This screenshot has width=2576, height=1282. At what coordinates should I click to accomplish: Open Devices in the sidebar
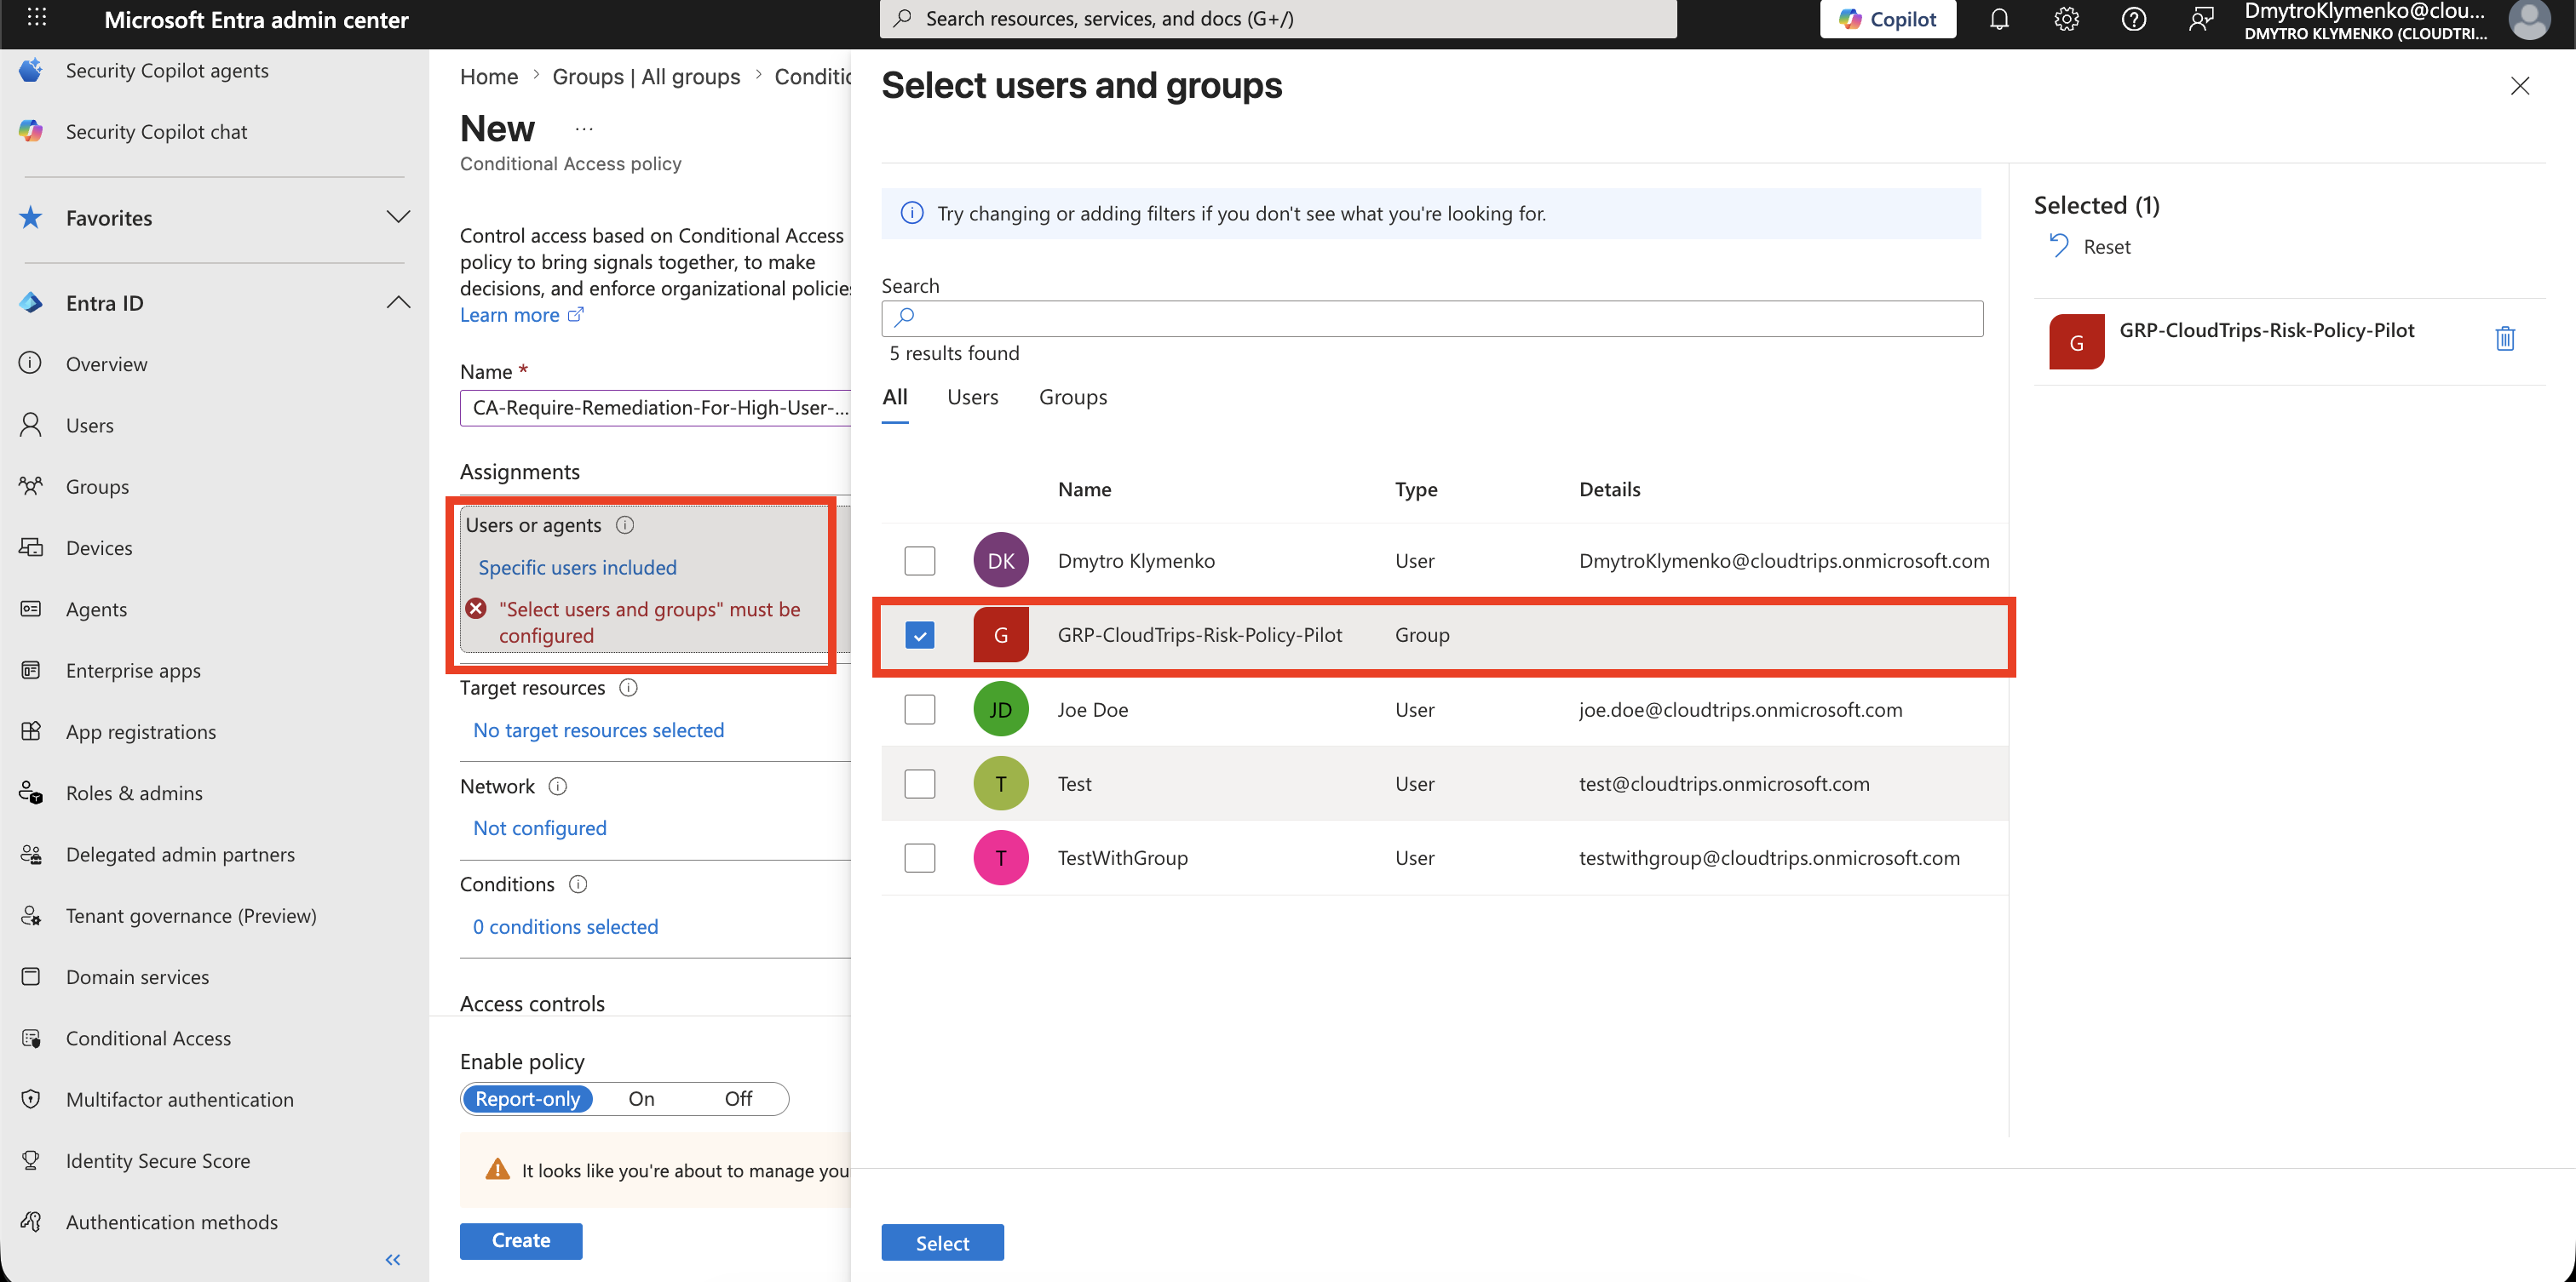[98, 547]
